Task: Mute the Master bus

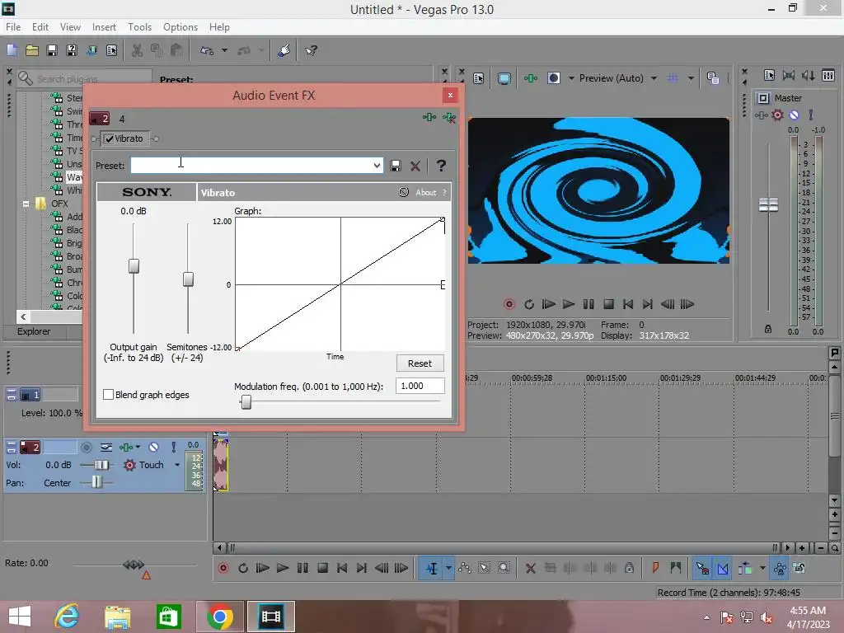Action: click(x=794, y=115)
